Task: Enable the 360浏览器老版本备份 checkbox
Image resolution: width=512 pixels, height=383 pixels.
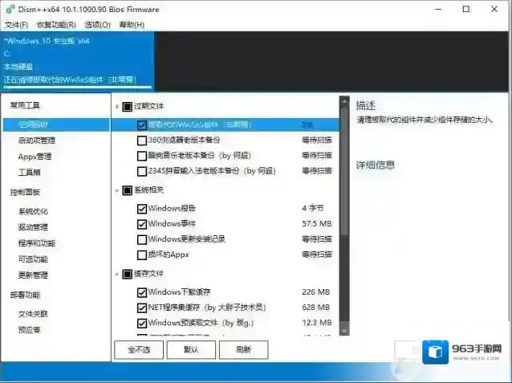Action: (142, 141)
